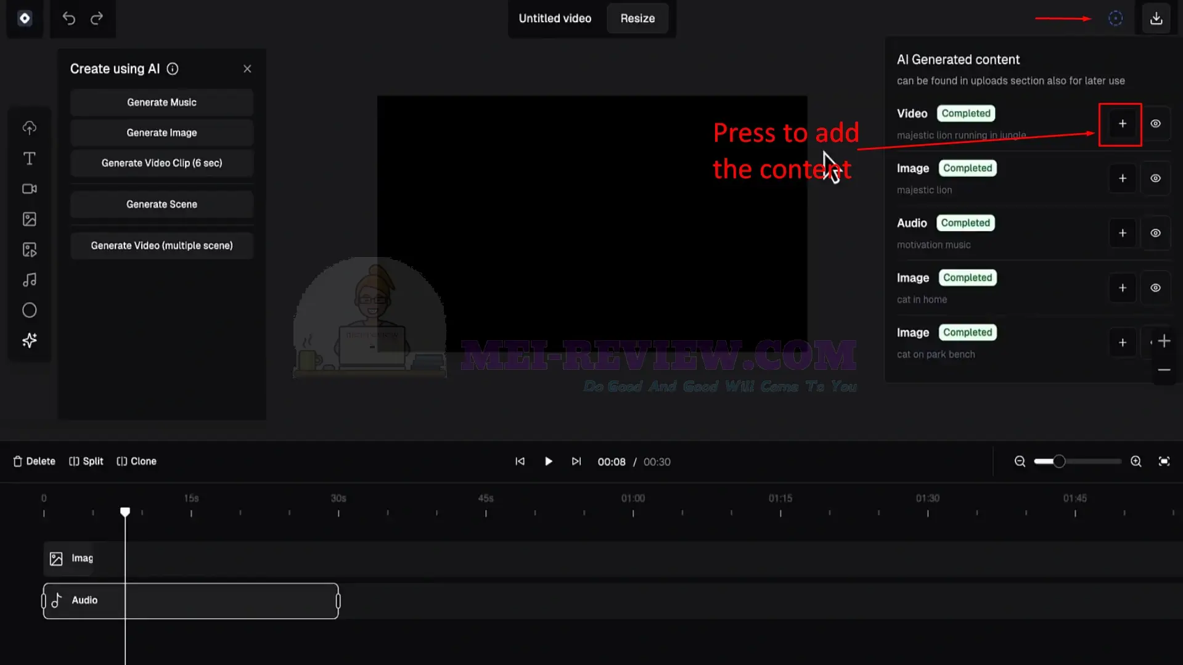Open the Uploads tool in sidebar
This screenshot has height=665, width=1183.
click(30, 128)
